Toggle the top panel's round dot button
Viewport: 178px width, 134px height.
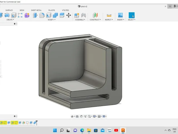click(x=15, y=24)
